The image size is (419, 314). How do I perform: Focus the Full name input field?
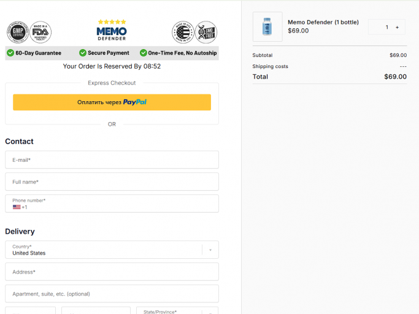pos(112,182)
